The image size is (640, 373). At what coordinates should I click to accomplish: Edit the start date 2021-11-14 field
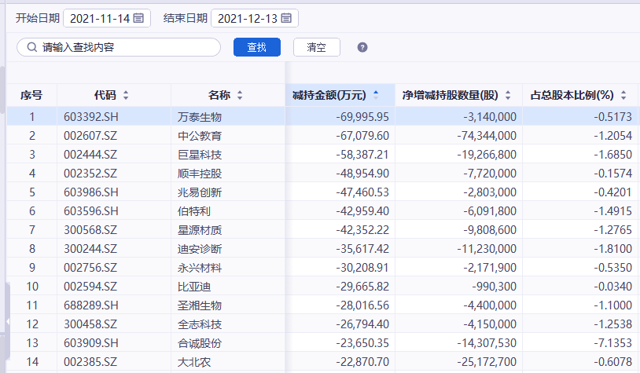107,18
